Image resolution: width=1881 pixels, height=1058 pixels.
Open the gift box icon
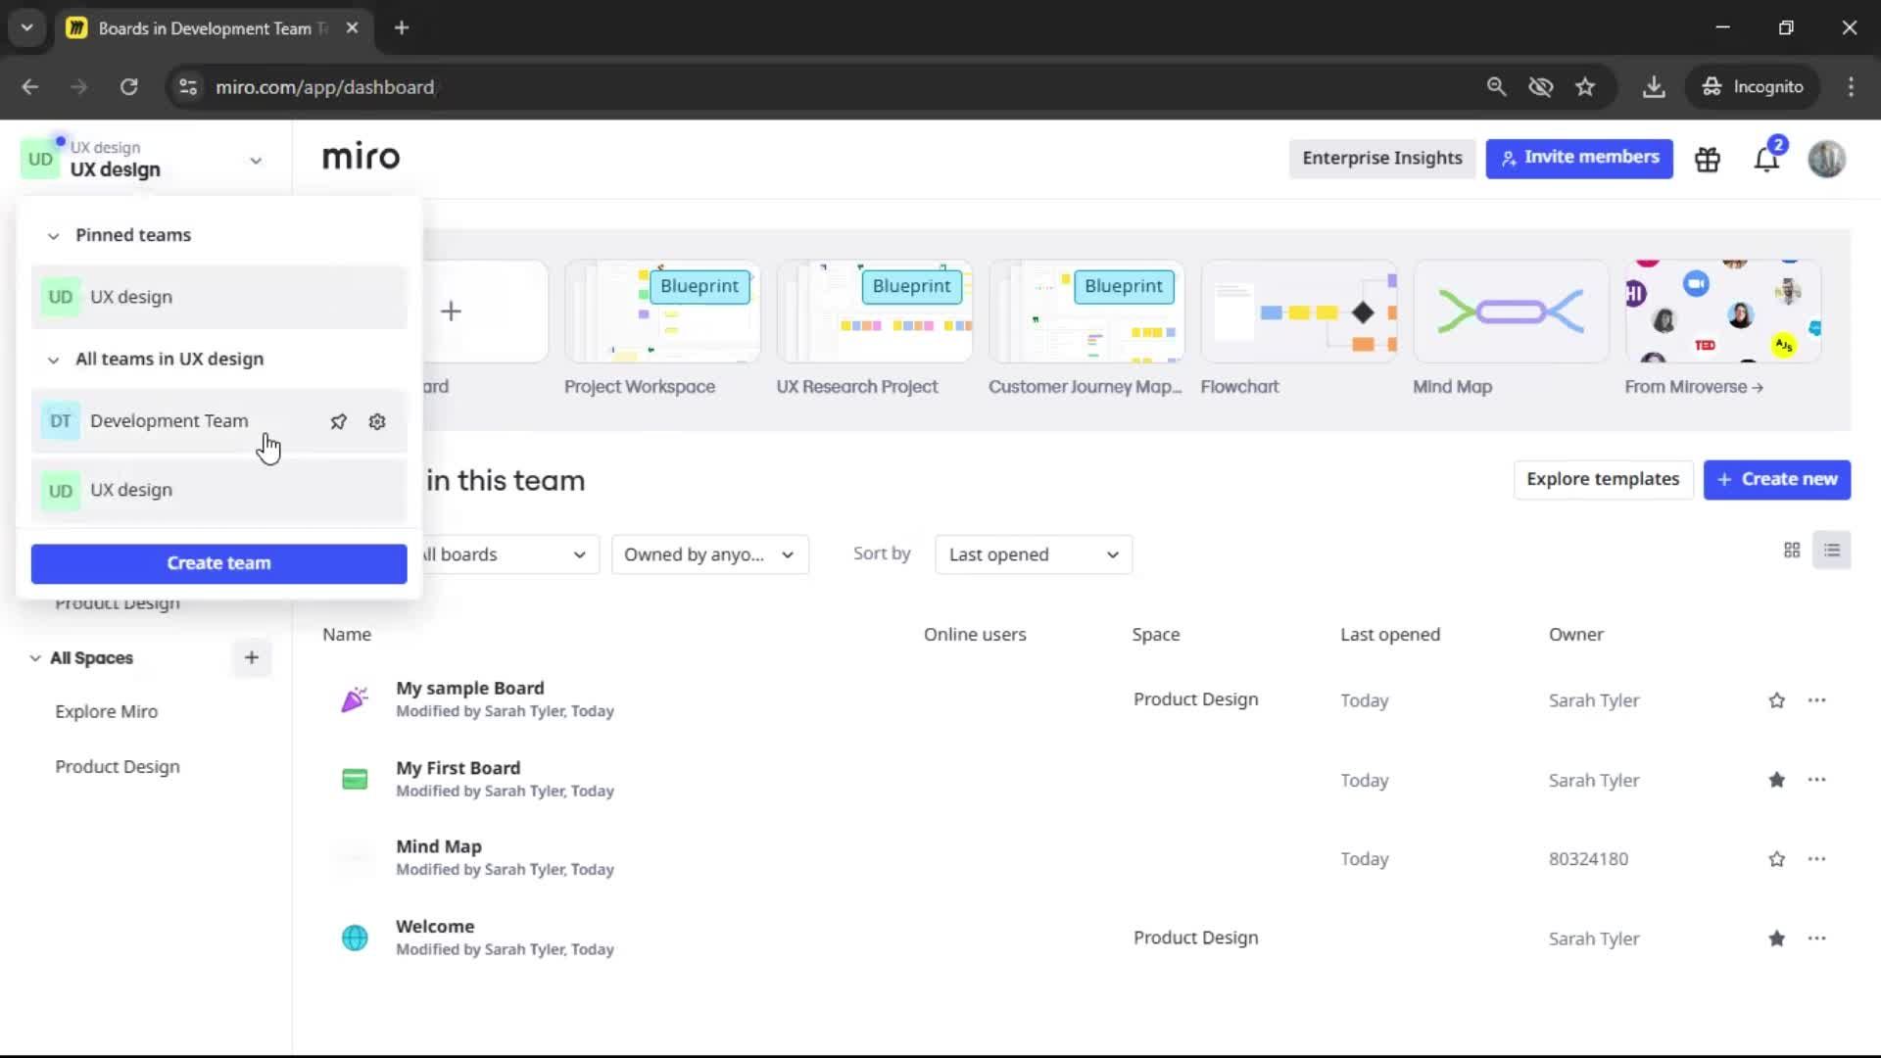coord(1708,159)
